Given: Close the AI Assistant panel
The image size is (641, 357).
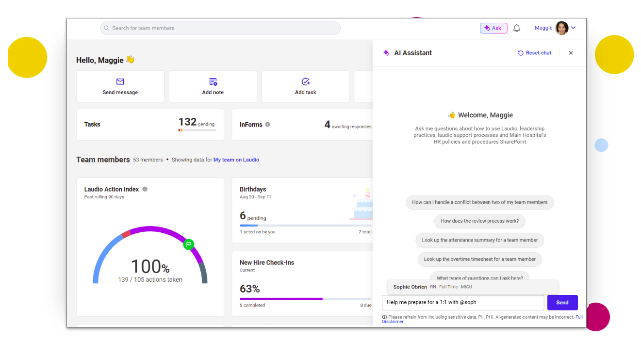Looking at the screenshot, I should pyautogui.click(x=571, y=53).
